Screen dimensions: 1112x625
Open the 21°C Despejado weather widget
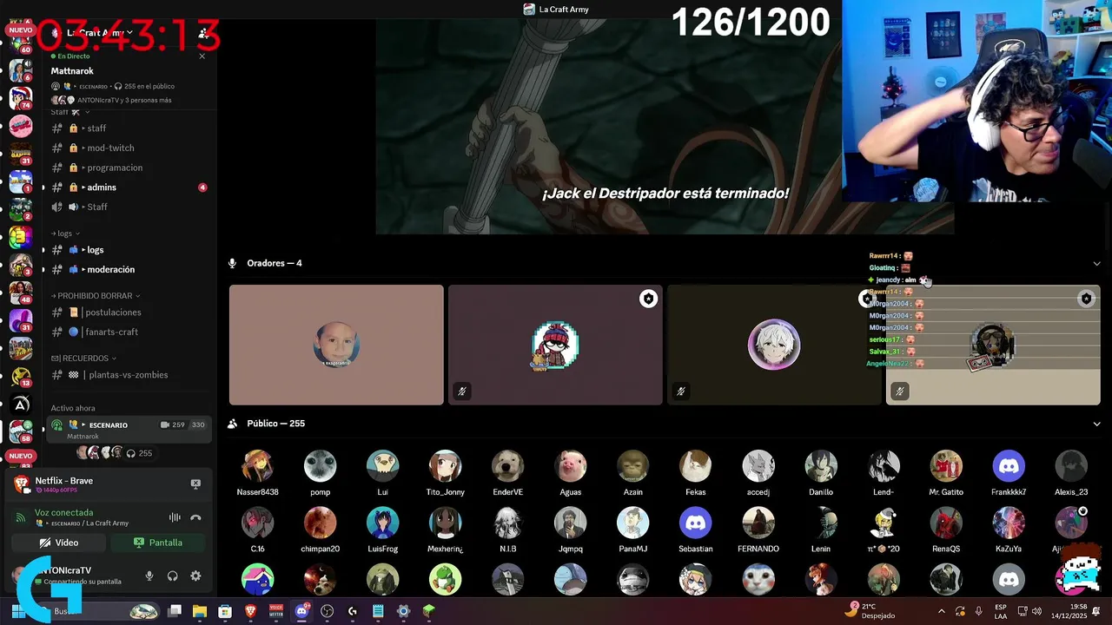click(x=872, y=611)
